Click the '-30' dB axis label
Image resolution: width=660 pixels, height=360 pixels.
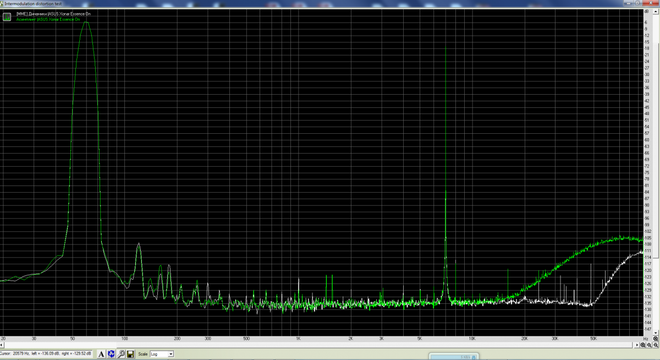tap(647, 74)
